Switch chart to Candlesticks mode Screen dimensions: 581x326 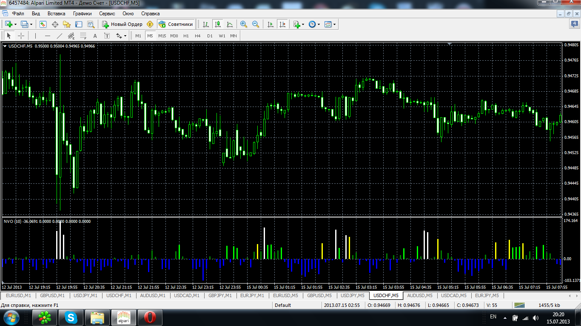click(x=217, y=24)
